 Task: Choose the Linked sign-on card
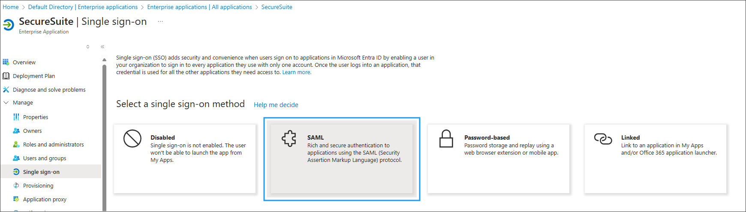click(x=656, y=159)
